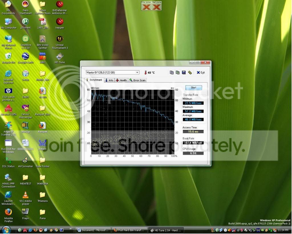292x234 pixels.
Task: Open HD Tune options icon
Action: [190, 72]
